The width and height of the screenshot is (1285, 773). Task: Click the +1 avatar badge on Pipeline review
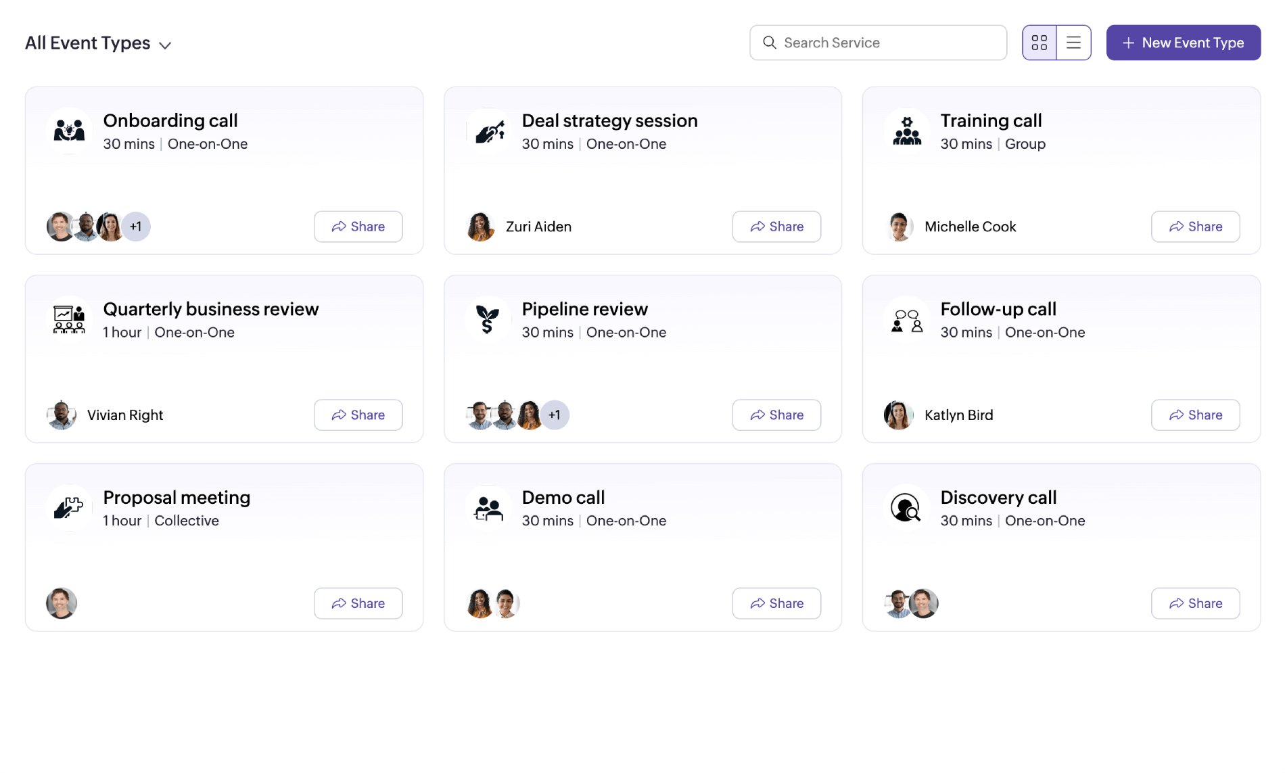pos(555,415)
